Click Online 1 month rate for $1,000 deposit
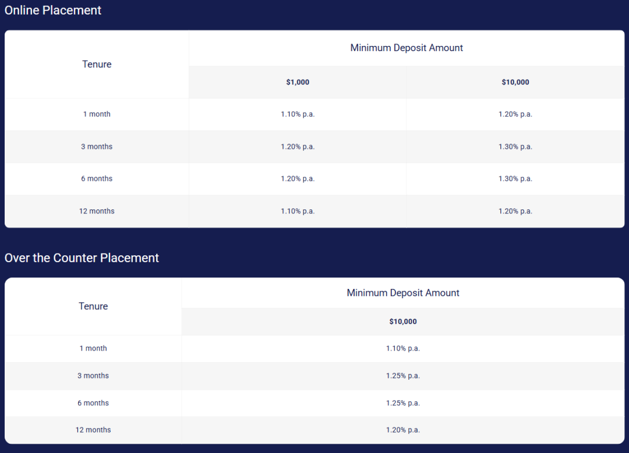Screen dimensions: 629x453 point(298,115)
